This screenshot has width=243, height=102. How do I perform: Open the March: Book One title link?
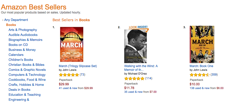[x=201, y=66]
